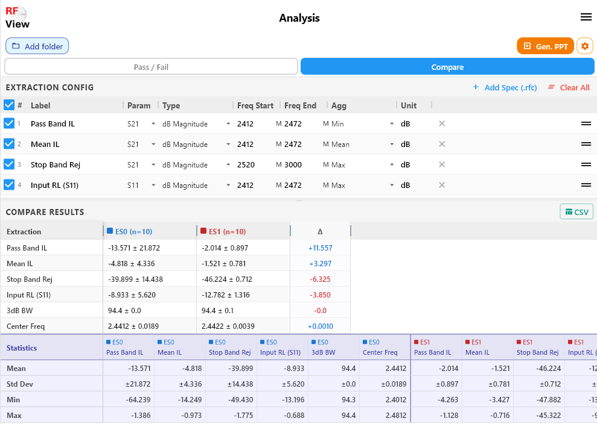The width and height of the screenshot is (597, 424).
Task: Click the Statistics table header
Action: [22, 348]
